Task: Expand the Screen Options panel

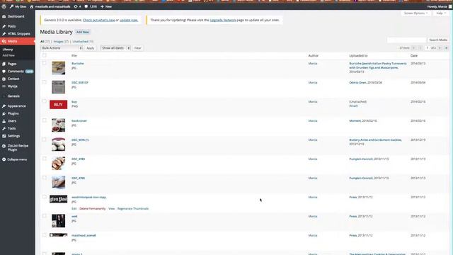Action: click(x=415, y=13)
